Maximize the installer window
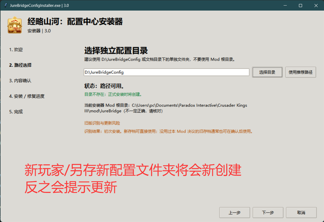This screenshot has width=324, height=222. click(300, 6)
